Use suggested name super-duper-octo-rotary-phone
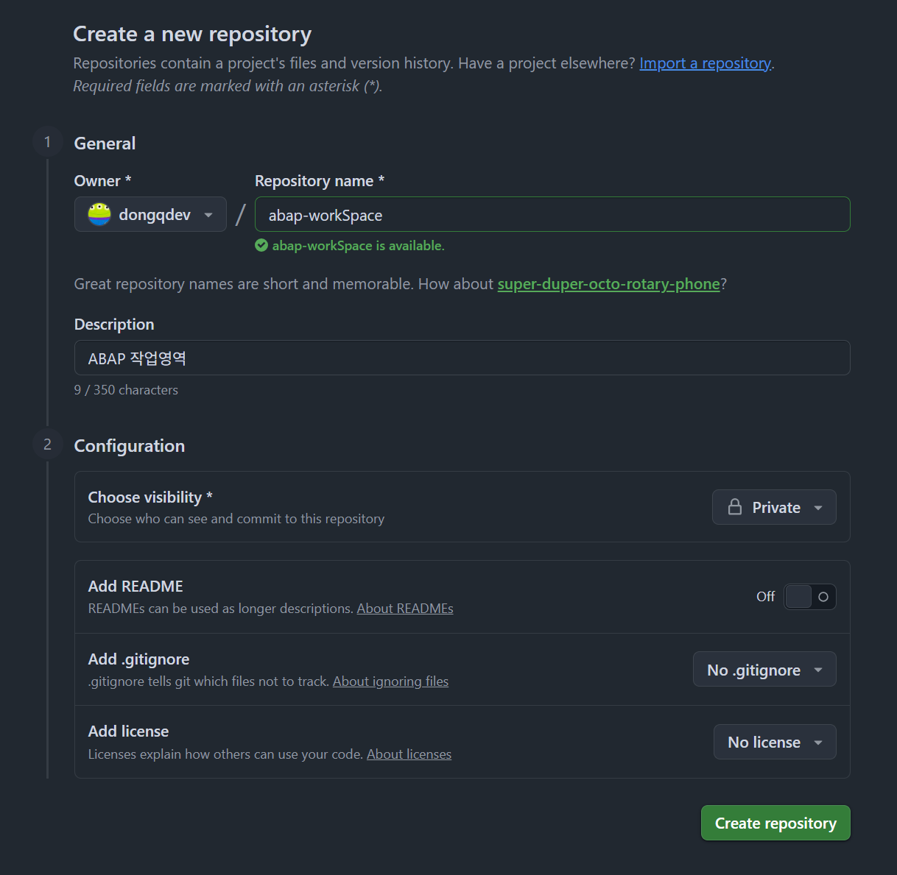 pos(608,284)
